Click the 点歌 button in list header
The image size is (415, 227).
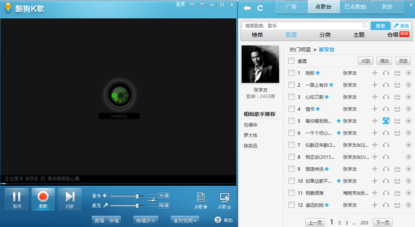pyautogui.click(x=366, y=61)
